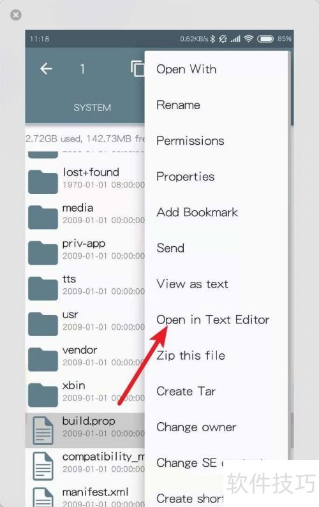319x507 pixels.
Task: Open the xbin folder
Action: click(85, 392)
